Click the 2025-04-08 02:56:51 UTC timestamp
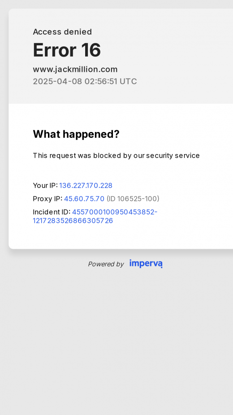Viewport: 233px width, 415px height. click(x=85, y=81)
